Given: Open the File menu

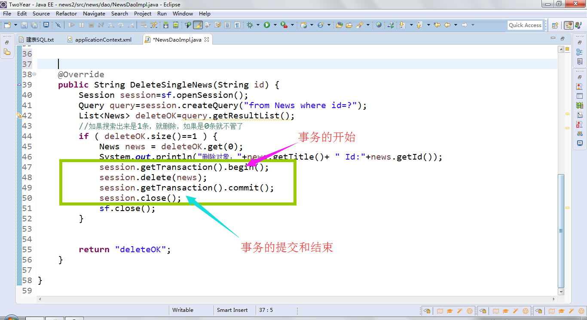Looking at the screenshot, I should (x=7, y=13).
